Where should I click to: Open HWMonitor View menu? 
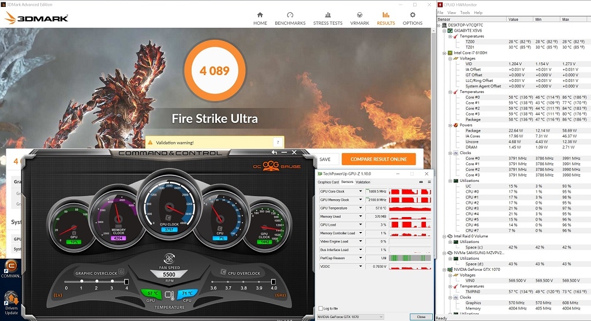(451, 13)
